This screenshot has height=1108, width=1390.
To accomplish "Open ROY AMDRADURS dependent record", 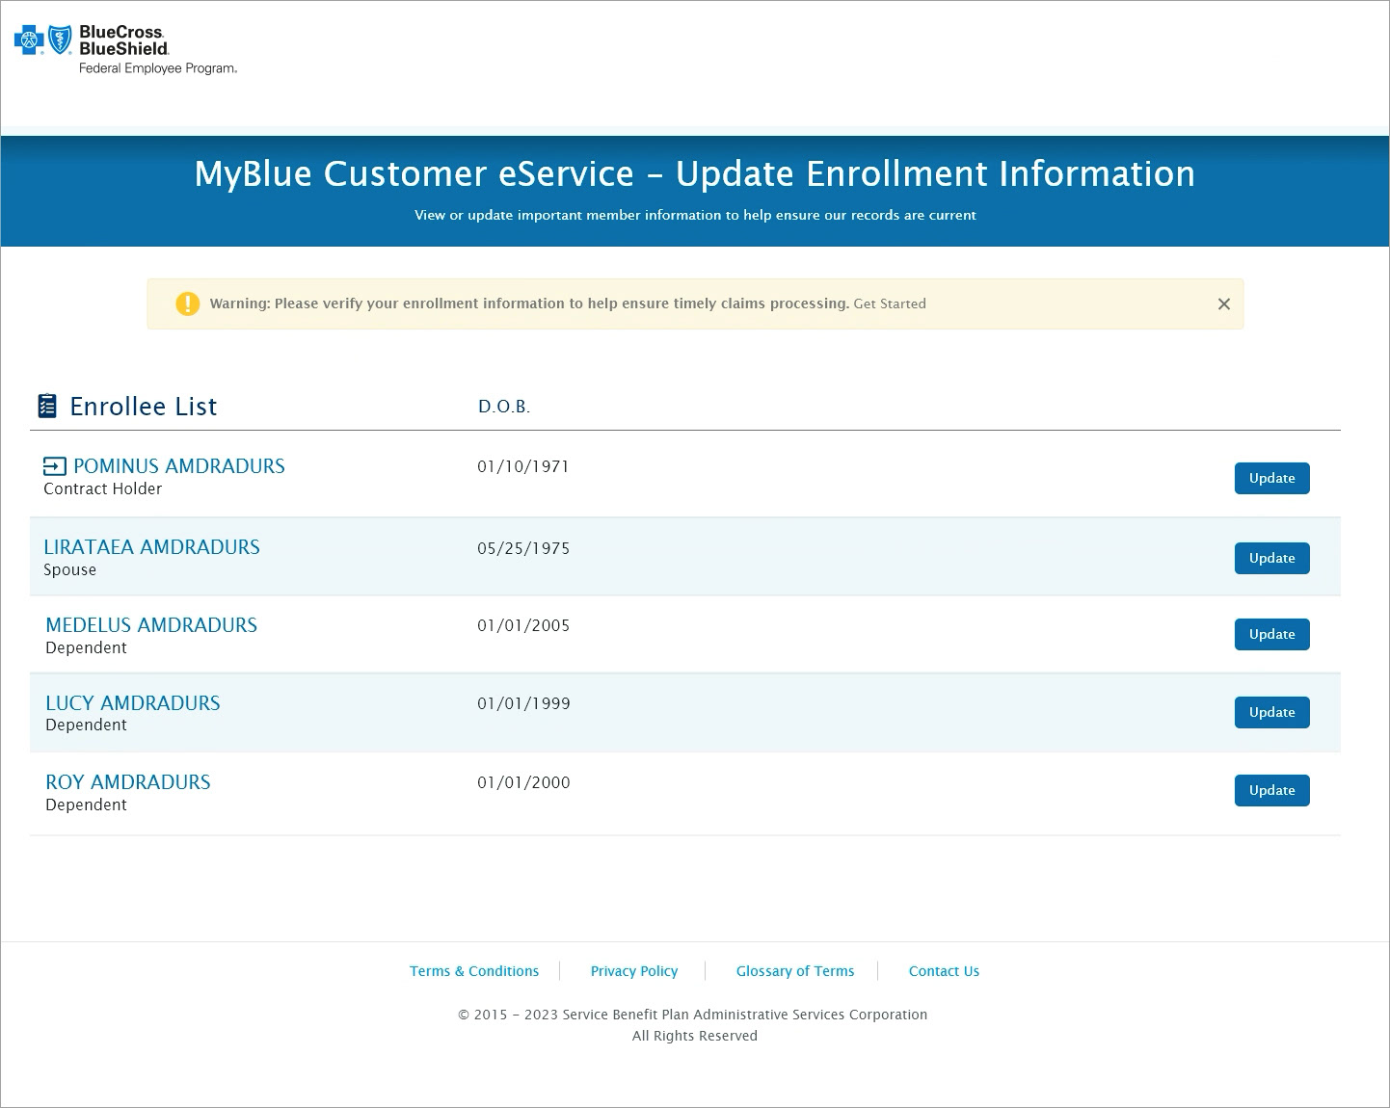I will pos(128,782).
